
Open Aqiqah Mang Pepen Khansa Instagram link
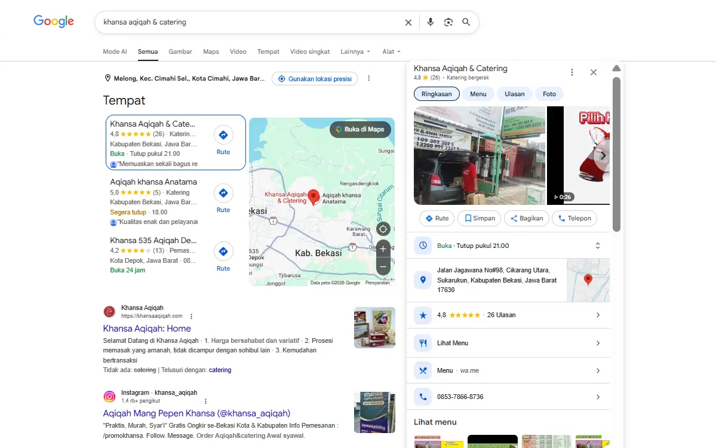196,413
